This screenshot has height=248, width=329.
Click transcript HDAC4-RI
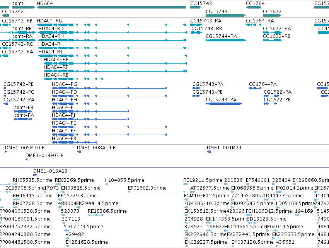tap(50, 44)
